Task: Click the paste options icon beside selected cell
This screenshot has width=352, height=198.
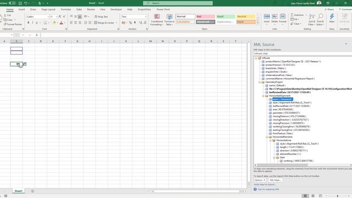Action: [x=25, y=64]
